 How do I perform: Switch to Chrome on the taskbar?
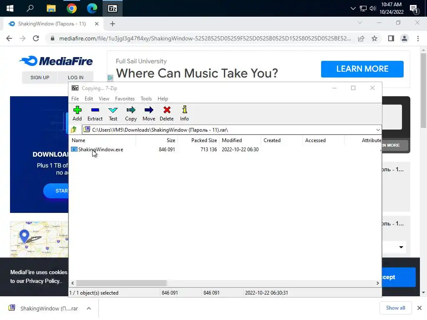pyautogui.click(x=72, y=8)
